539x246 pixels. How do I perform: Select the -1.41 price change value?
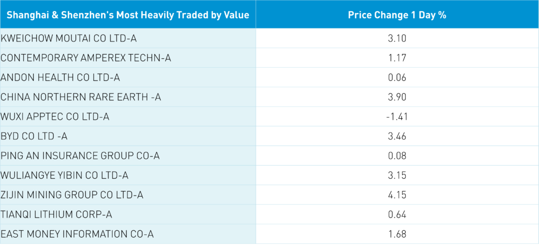397,117
